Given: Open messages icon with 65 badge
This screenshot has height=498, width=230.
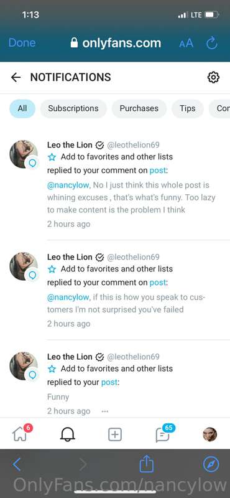Looking at the screenshot, I should 162,435.
